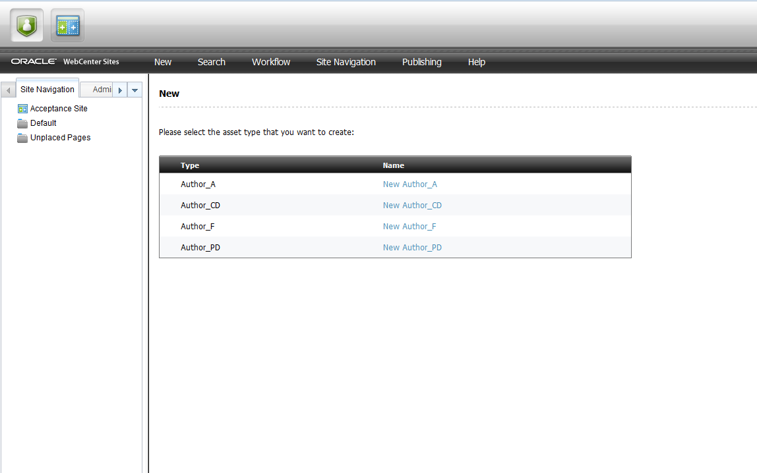Viewport: 757px width, 473px height.
Task: Click the Author_CD type cell
Action: pyautogui.click(x=200, y=206)
